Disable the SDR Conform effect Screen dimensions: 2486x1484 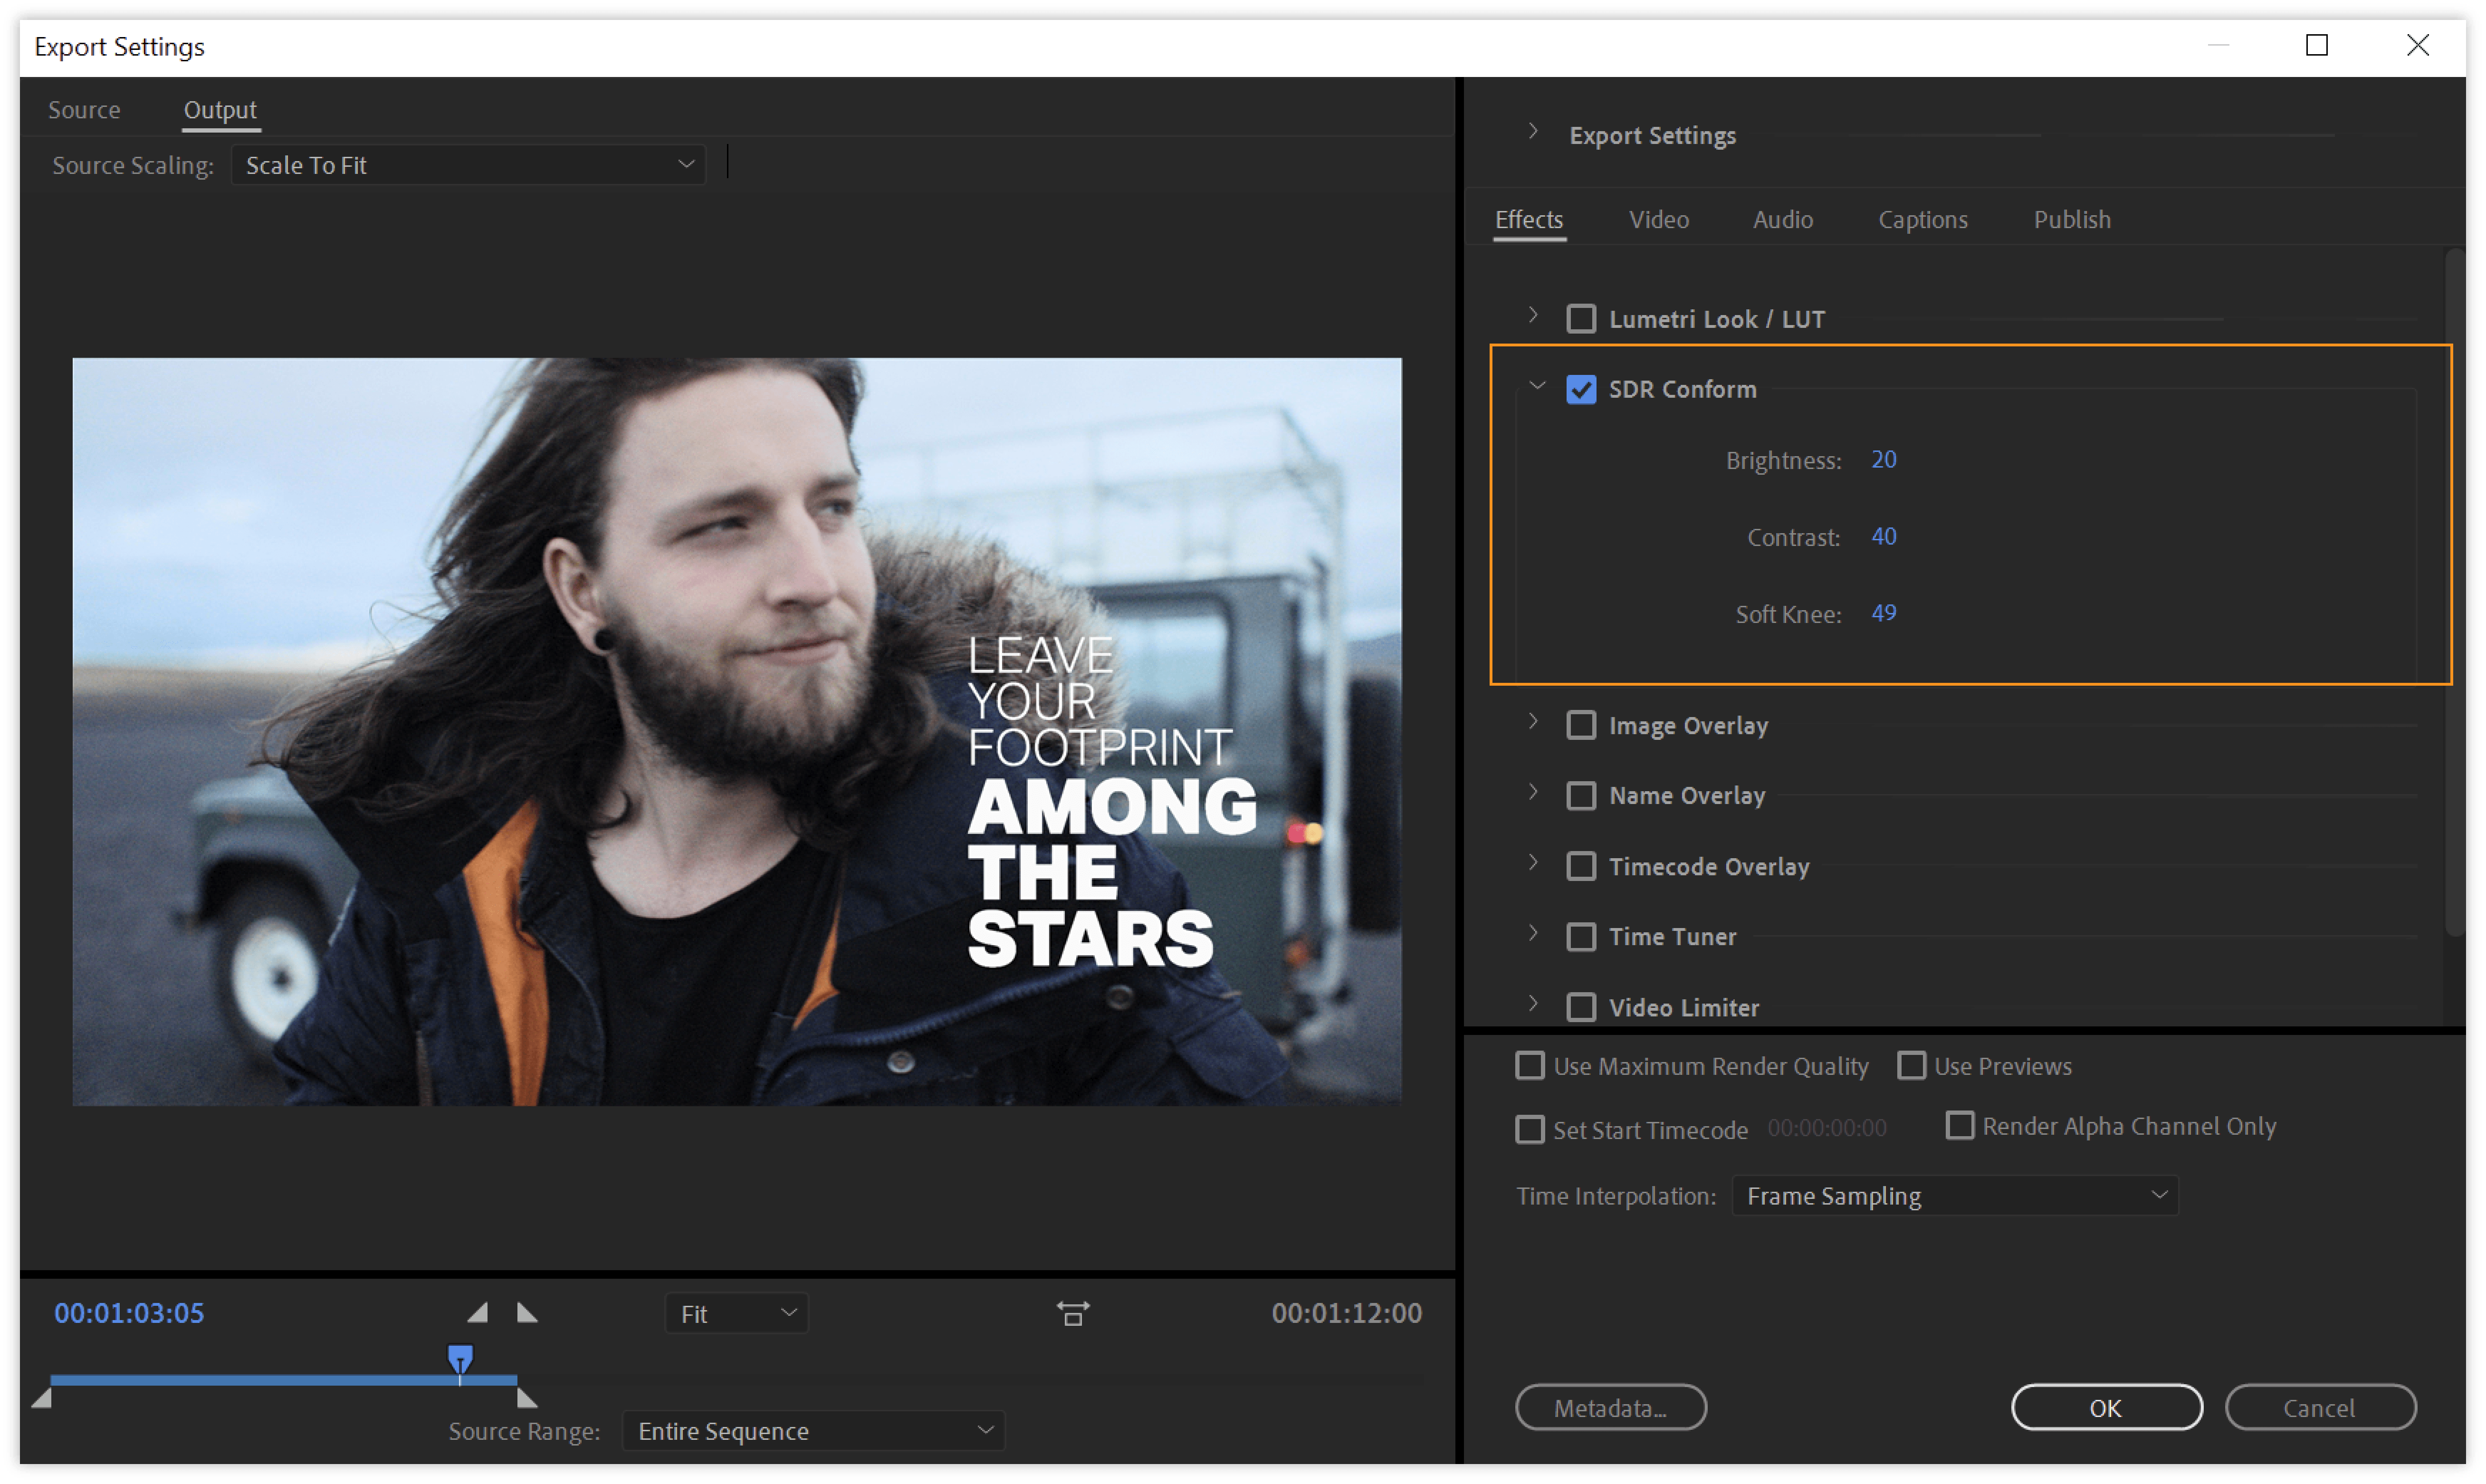click(x=1581, y=389)
